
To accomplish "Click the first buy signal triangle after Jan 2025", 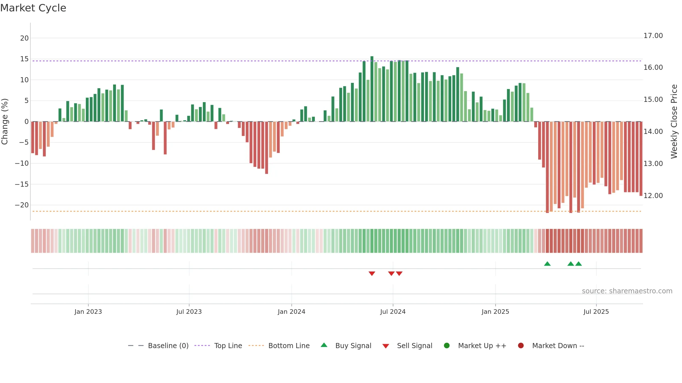I will (547, 264).
